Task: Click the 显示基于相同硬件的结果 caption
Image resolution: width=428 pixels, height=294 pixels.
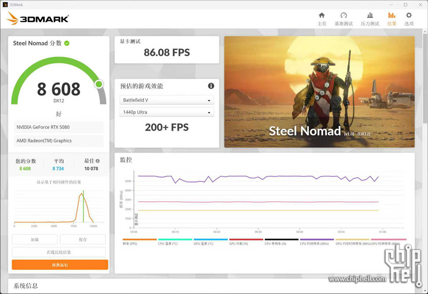Action: (x=59, y=182)
